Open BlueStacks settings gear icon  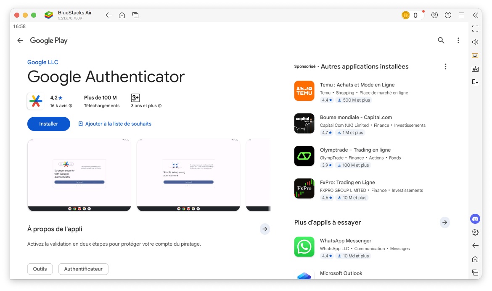475,232
